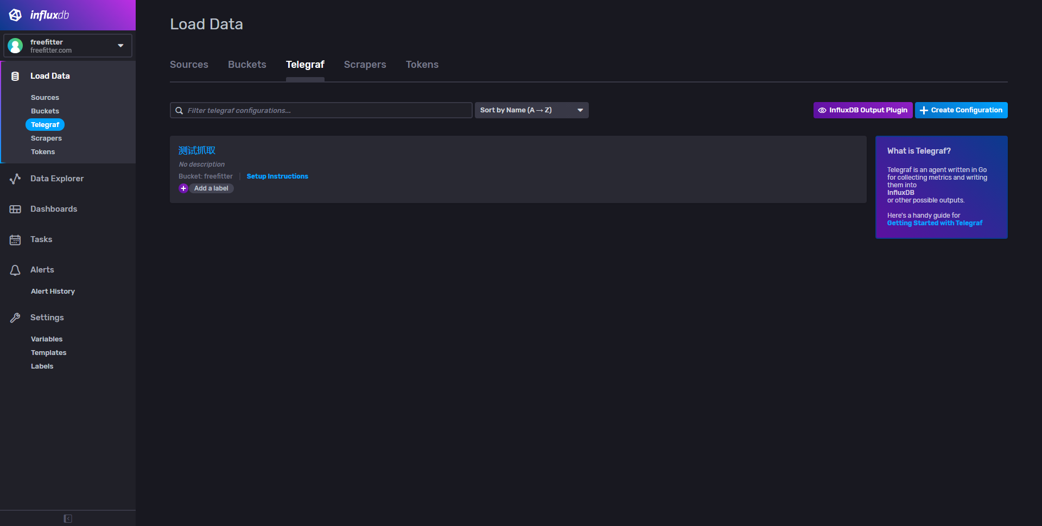The image size is (1042, 526).
Task: Open the 测试抓取 telegraf configuration
Action: [x=197, y=150]
